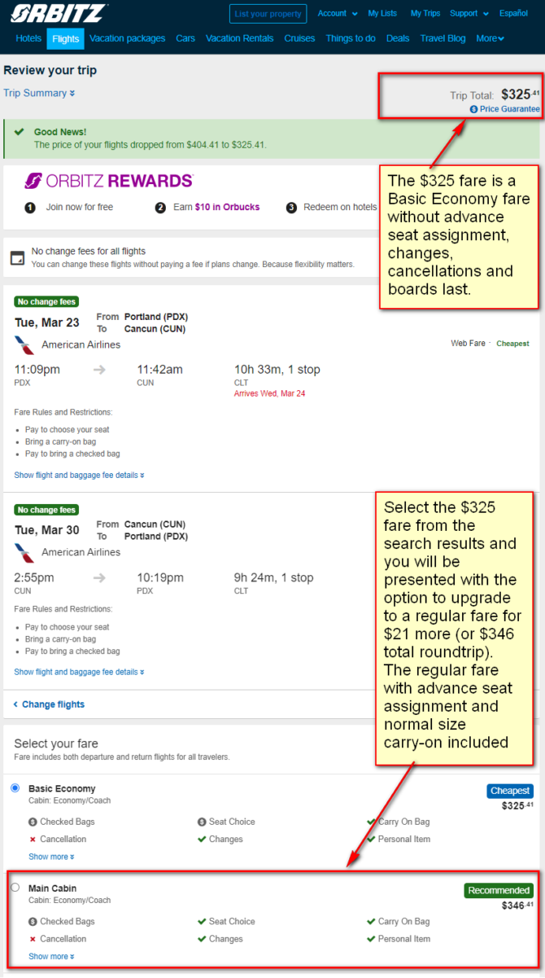The image size is (545, 978).
Task: Click American Airlines logo on the Mar 30 flight
Action: pyautogui.click(x=24, y=553)
